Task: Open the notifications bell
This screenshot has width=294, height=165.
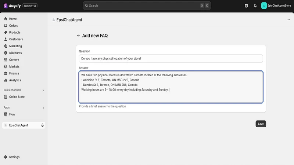Action: [255, 6]
